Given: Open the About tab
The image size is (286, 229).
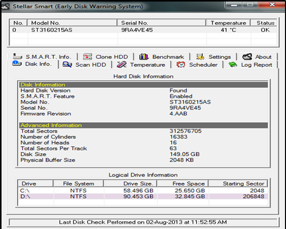Looking at the screenshot, I should [x=257, y=57].
